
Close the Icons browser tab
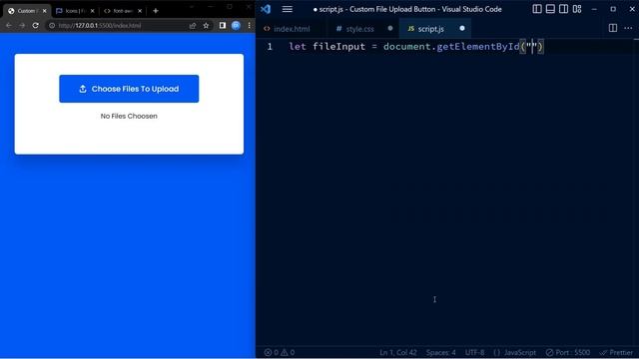pyautogui.click(x=92, y=11)
